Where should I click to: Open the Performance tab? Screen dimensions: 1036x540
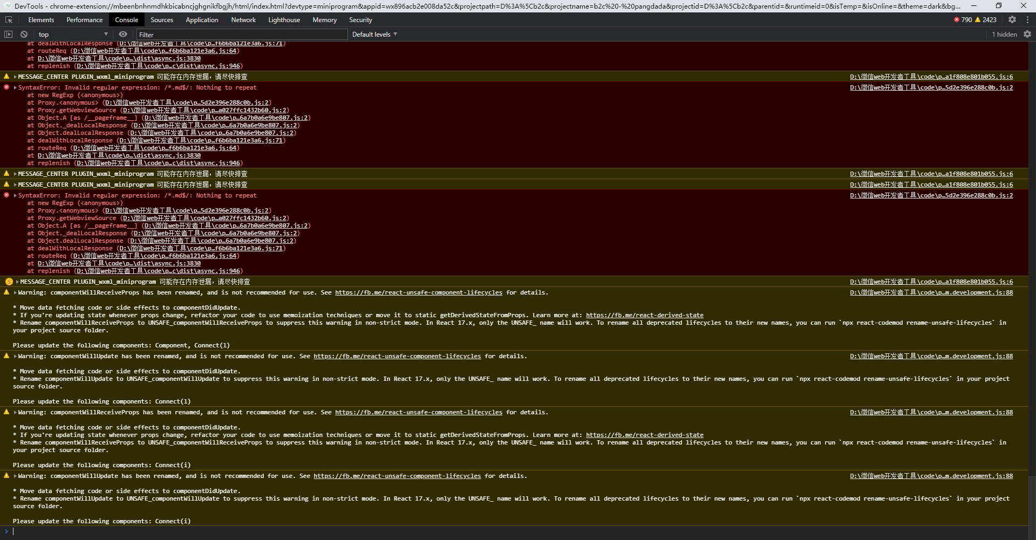[85, 20]
